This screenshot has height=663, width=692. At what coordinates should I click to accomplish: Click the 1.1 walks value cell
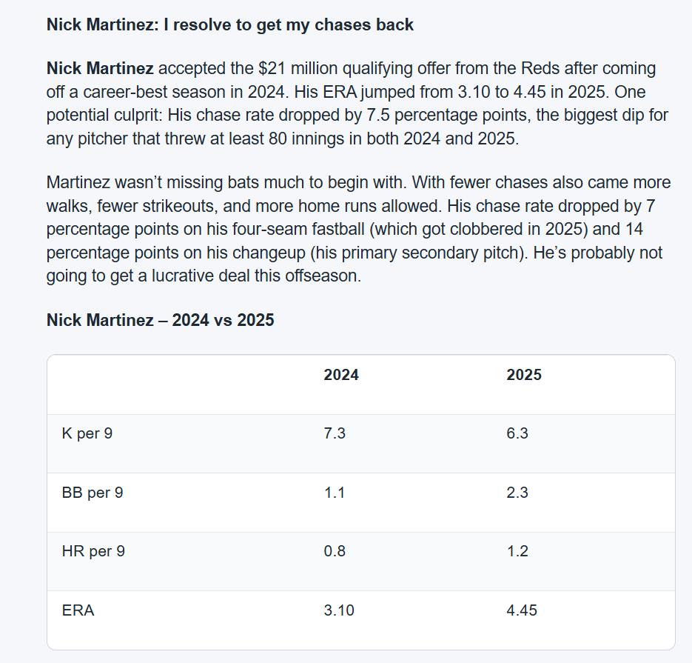tap(335, 493)
